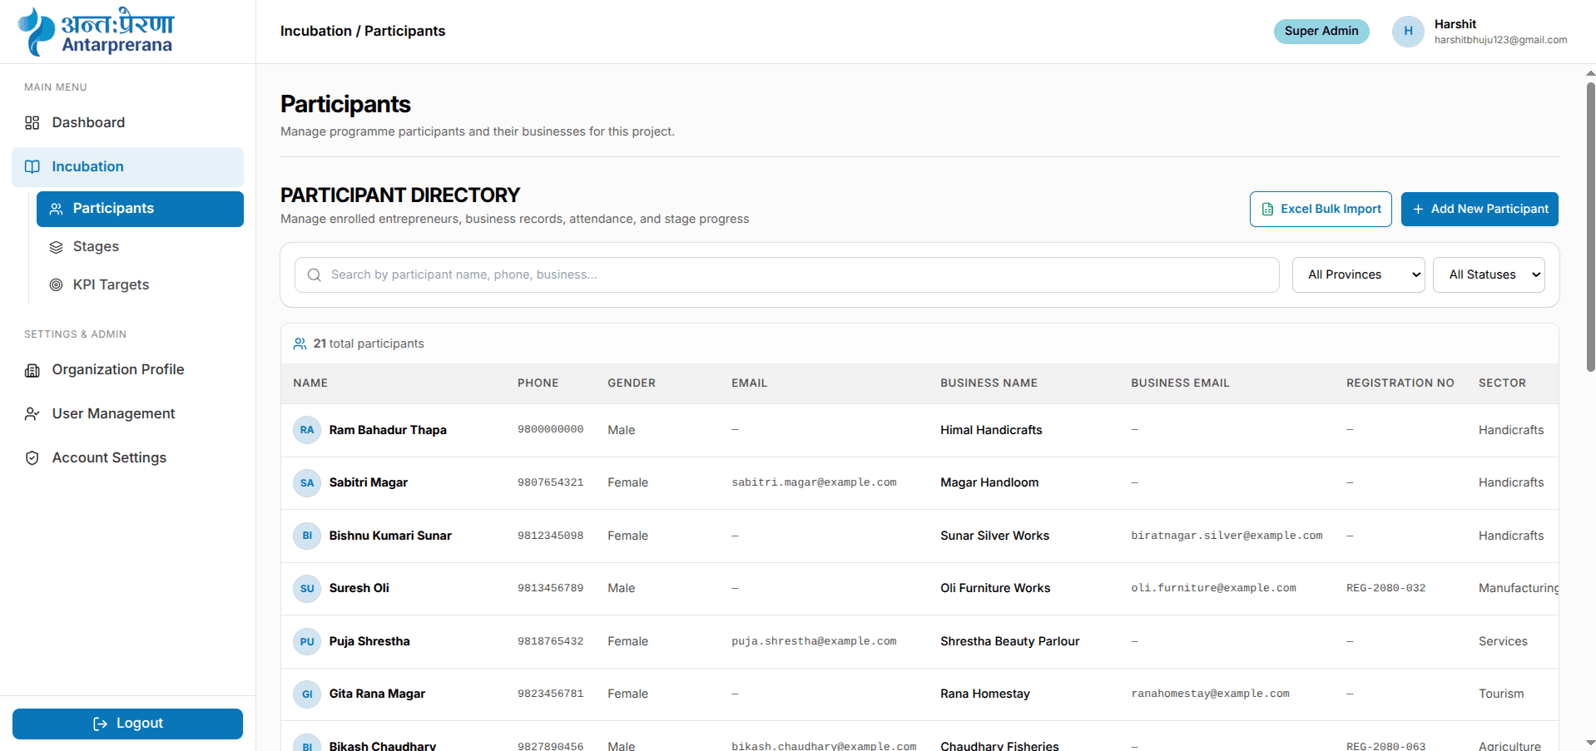Click the Harshit profile avatar

click(x=1408, y=32)
